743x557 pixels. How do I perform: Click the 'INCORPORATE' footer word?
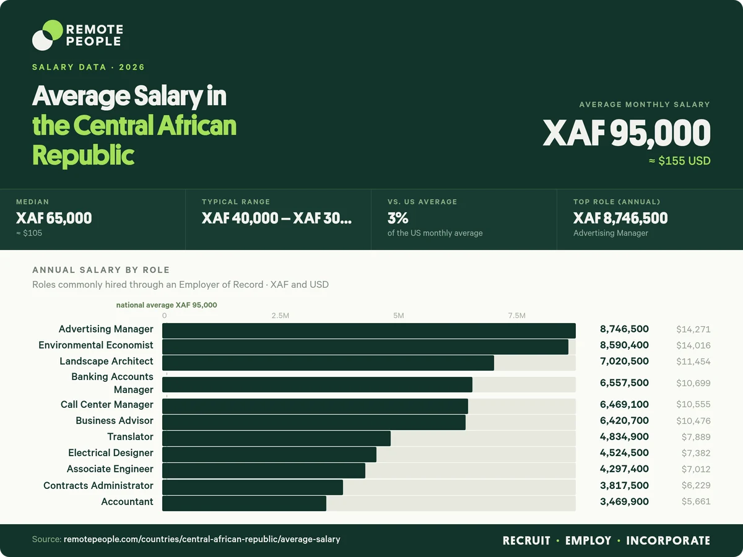pos(668,541)
